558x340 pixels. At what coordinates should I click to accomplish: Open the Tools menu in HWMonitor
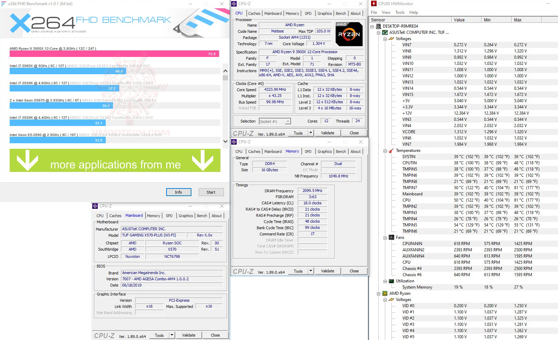click(400, 12)
